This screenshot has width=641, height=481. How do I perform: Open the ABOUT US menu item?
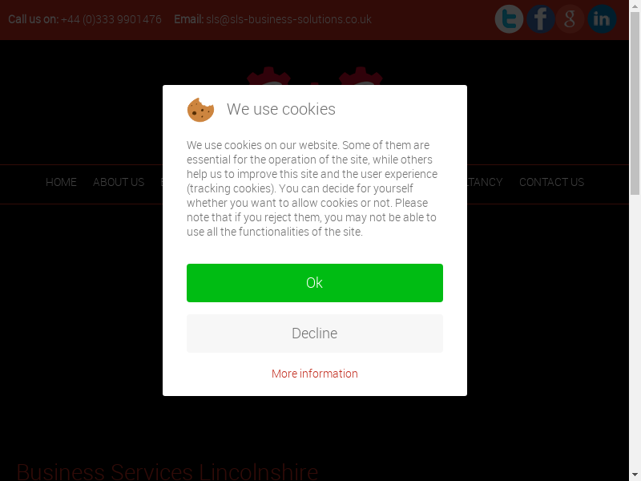[119, 182]
